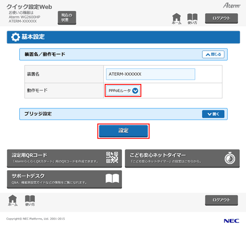The image size is (246, 226).
Task: Open the 使い方 guide icon in top header
Action: click(192, 19)
